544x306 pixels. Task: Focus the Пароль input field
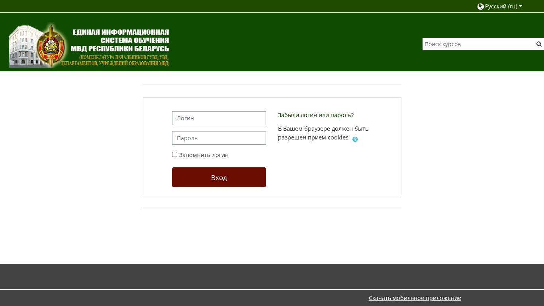(219, 138)
